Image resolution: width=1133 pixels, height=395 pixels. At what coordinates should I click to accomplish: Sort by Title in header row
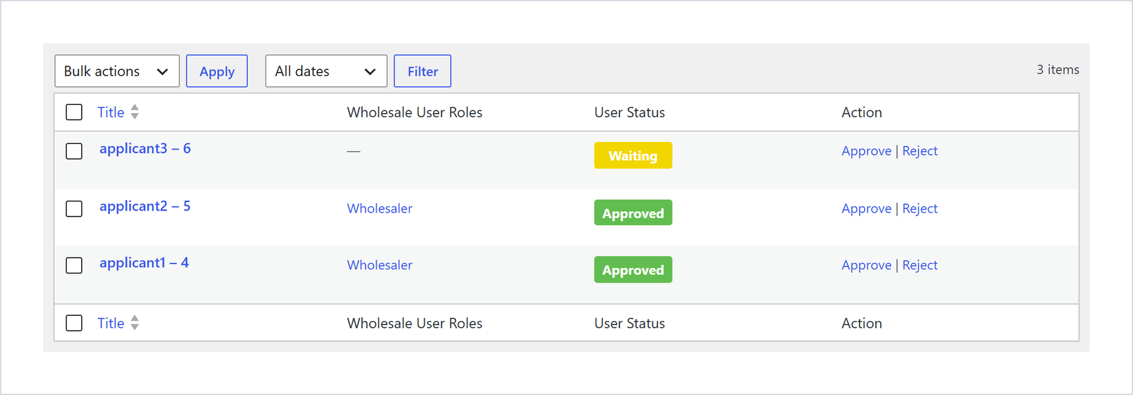tap(111, 112)
